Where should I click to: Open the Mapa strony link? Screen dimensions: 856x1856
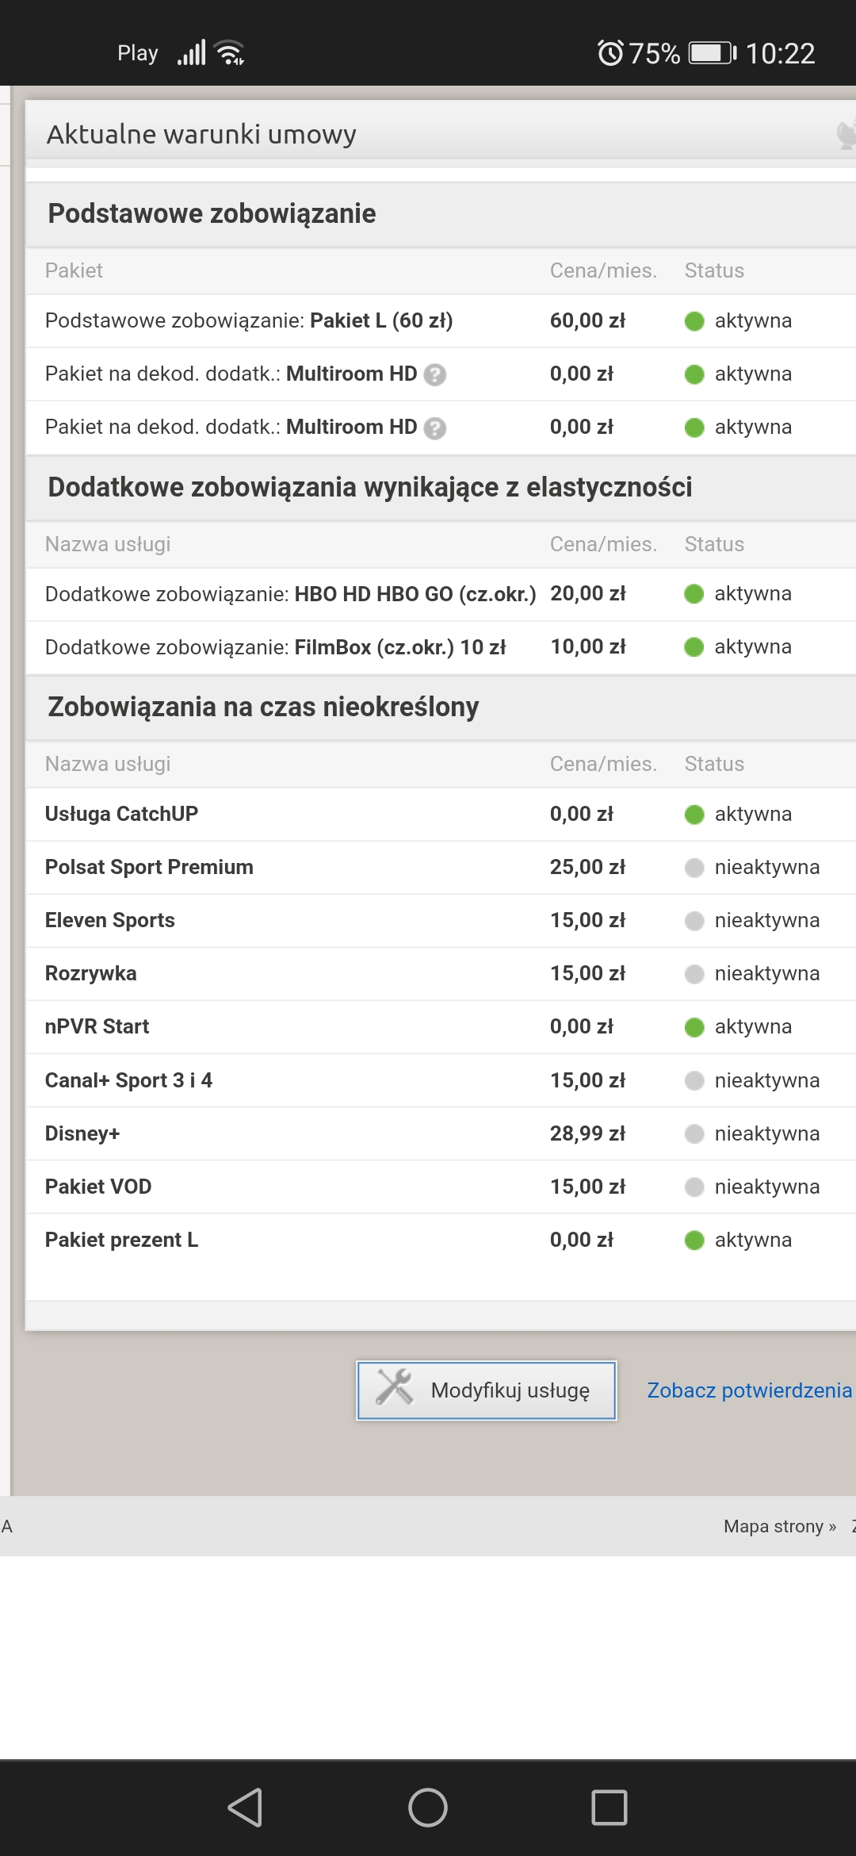coord(780,1526)
